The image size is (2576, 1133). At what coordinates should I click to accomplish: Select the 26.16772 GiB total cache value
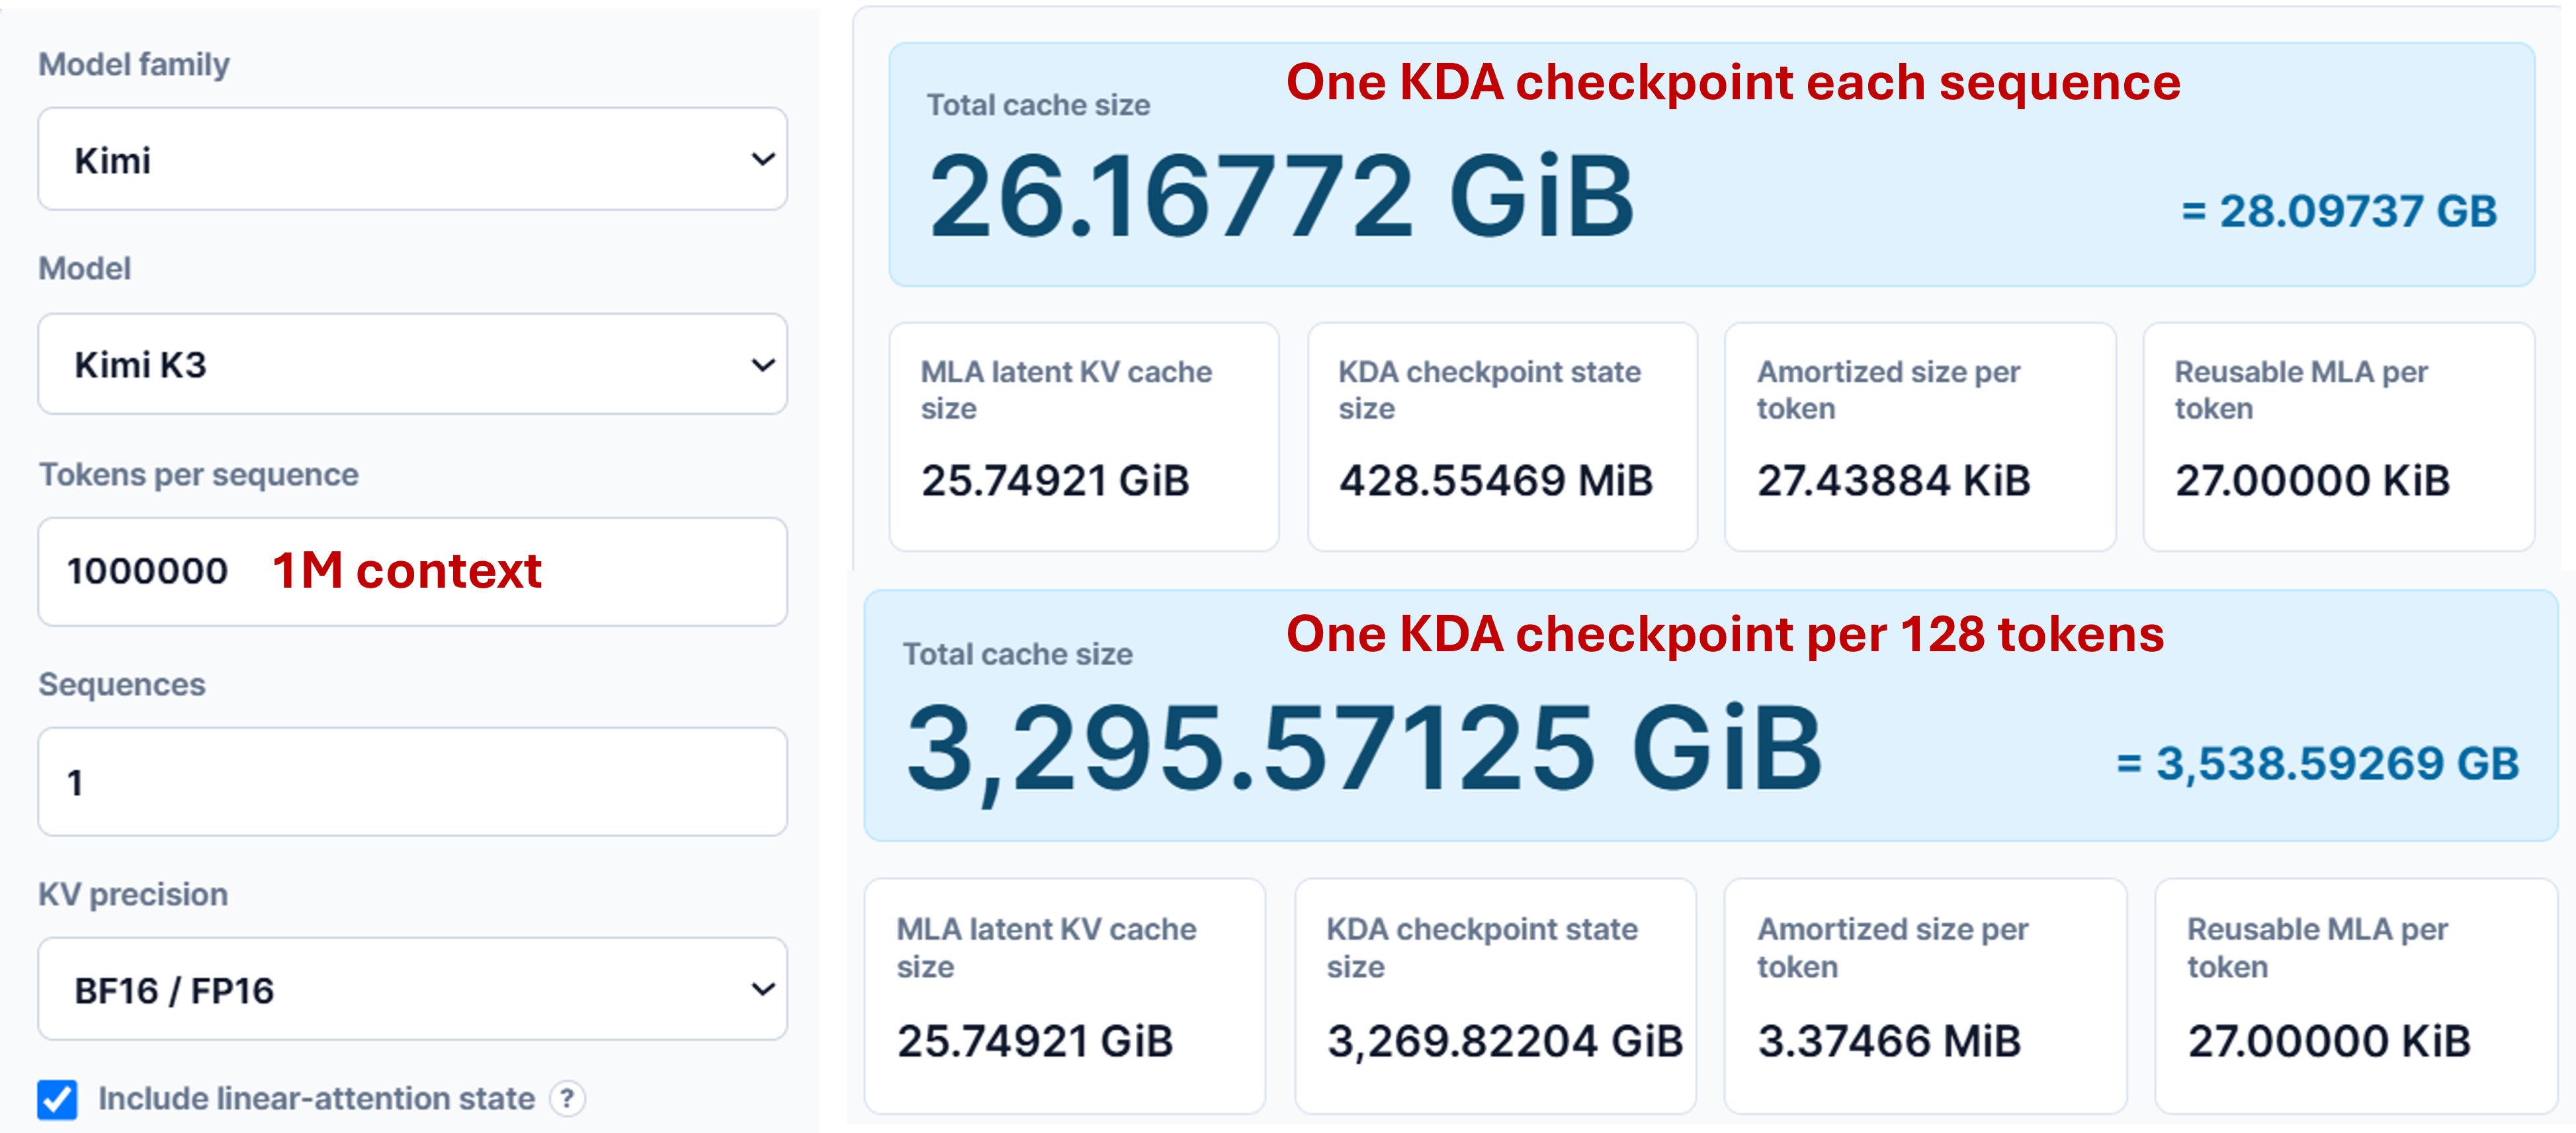coord(1281,197)
